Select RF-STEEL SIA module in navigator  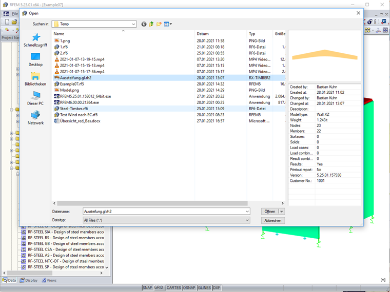[63, 232]
